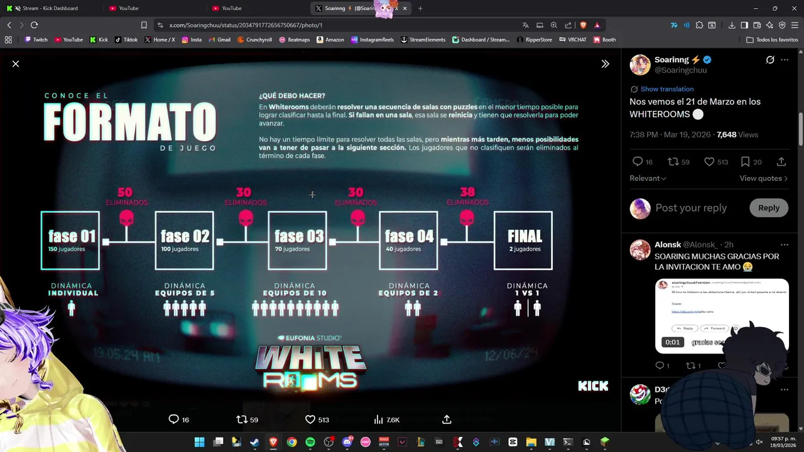Collapse the side panel with double-arrow icon

605,64
